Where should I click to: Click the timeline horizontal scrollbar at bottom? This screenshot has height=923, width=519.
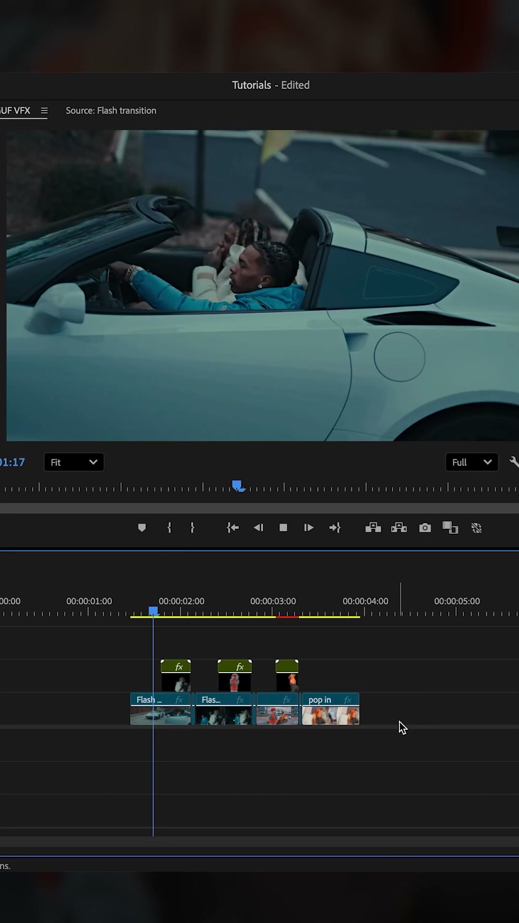259,842
